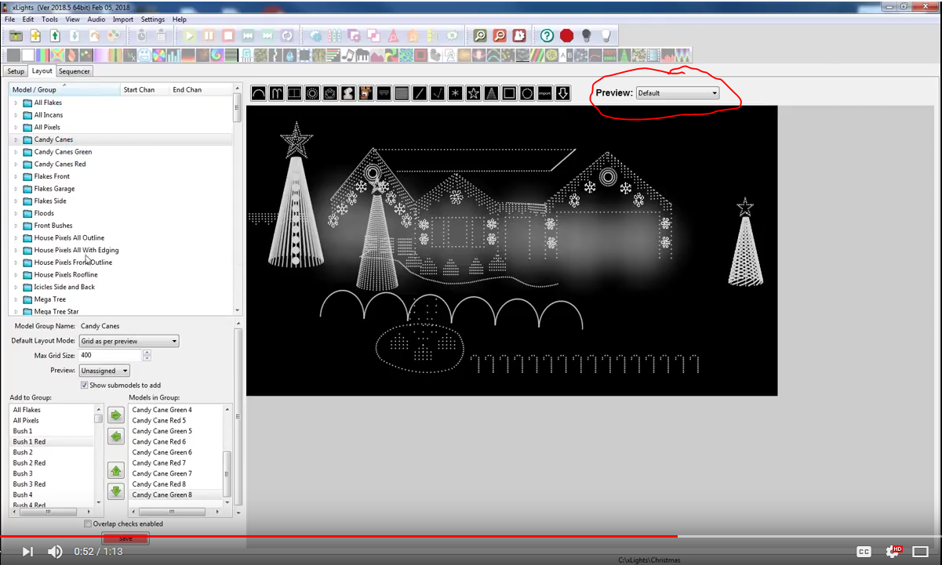Click the green play sequence icon
The width and height of the screenshot is (942, 565).
tap(190, 36)
